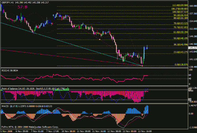Select the 70.7@152.053 Fibonacci level label
Image resolution: width=197 pixels, height=133 pixels.
[x=181, y=27]
